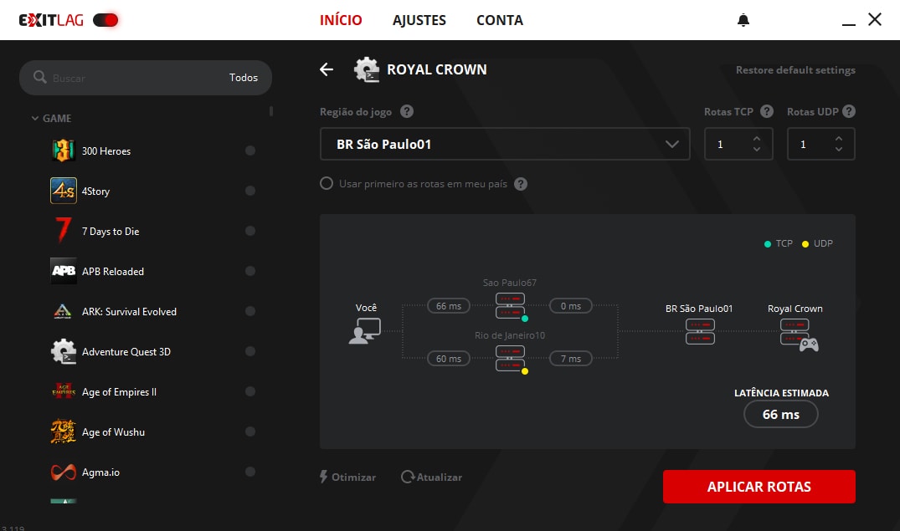Open the CONTA tab

point(500,20)
